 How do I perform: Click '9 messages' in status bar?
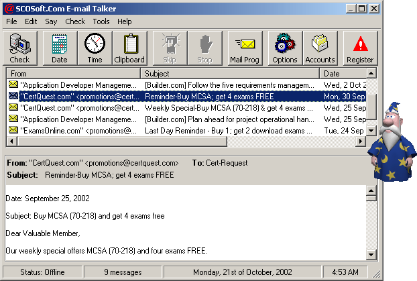point(123,272)
